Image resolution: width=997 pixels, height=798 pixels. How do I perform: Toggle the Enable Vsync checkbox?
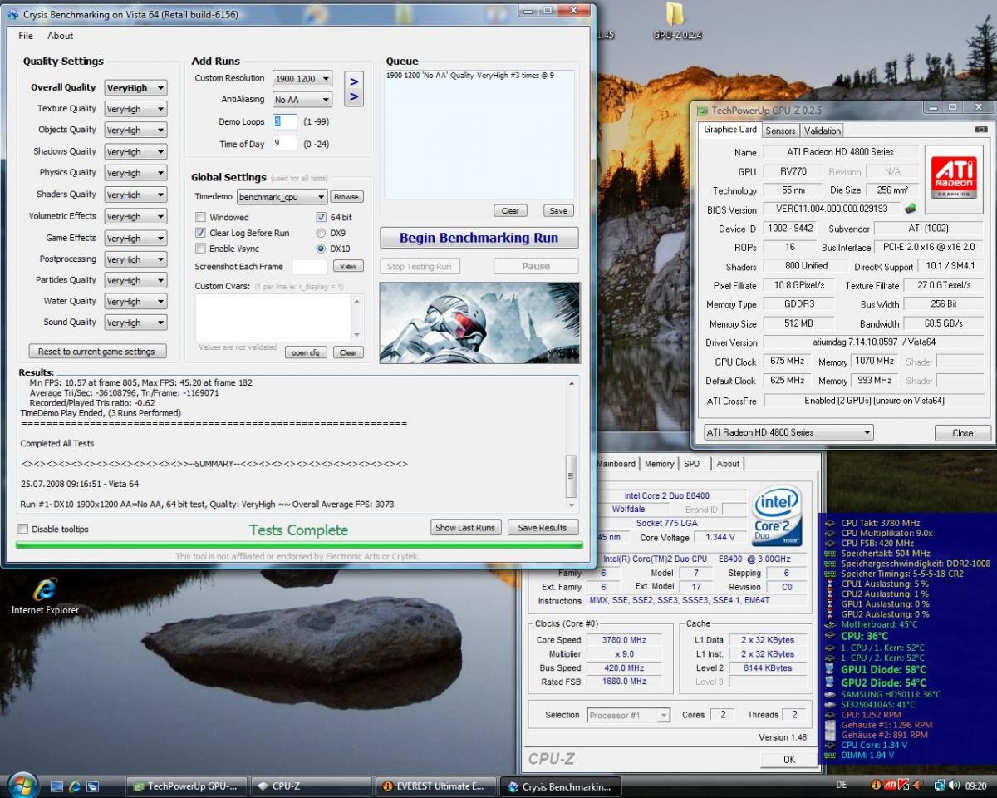(x=200, y=249)
